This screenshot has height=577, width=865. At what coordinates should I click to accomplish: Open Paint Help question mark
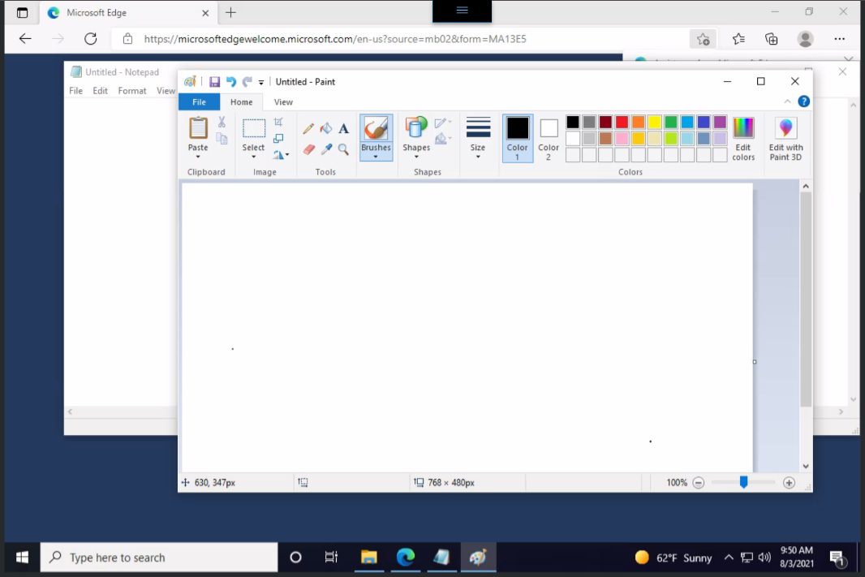point(803,101)
